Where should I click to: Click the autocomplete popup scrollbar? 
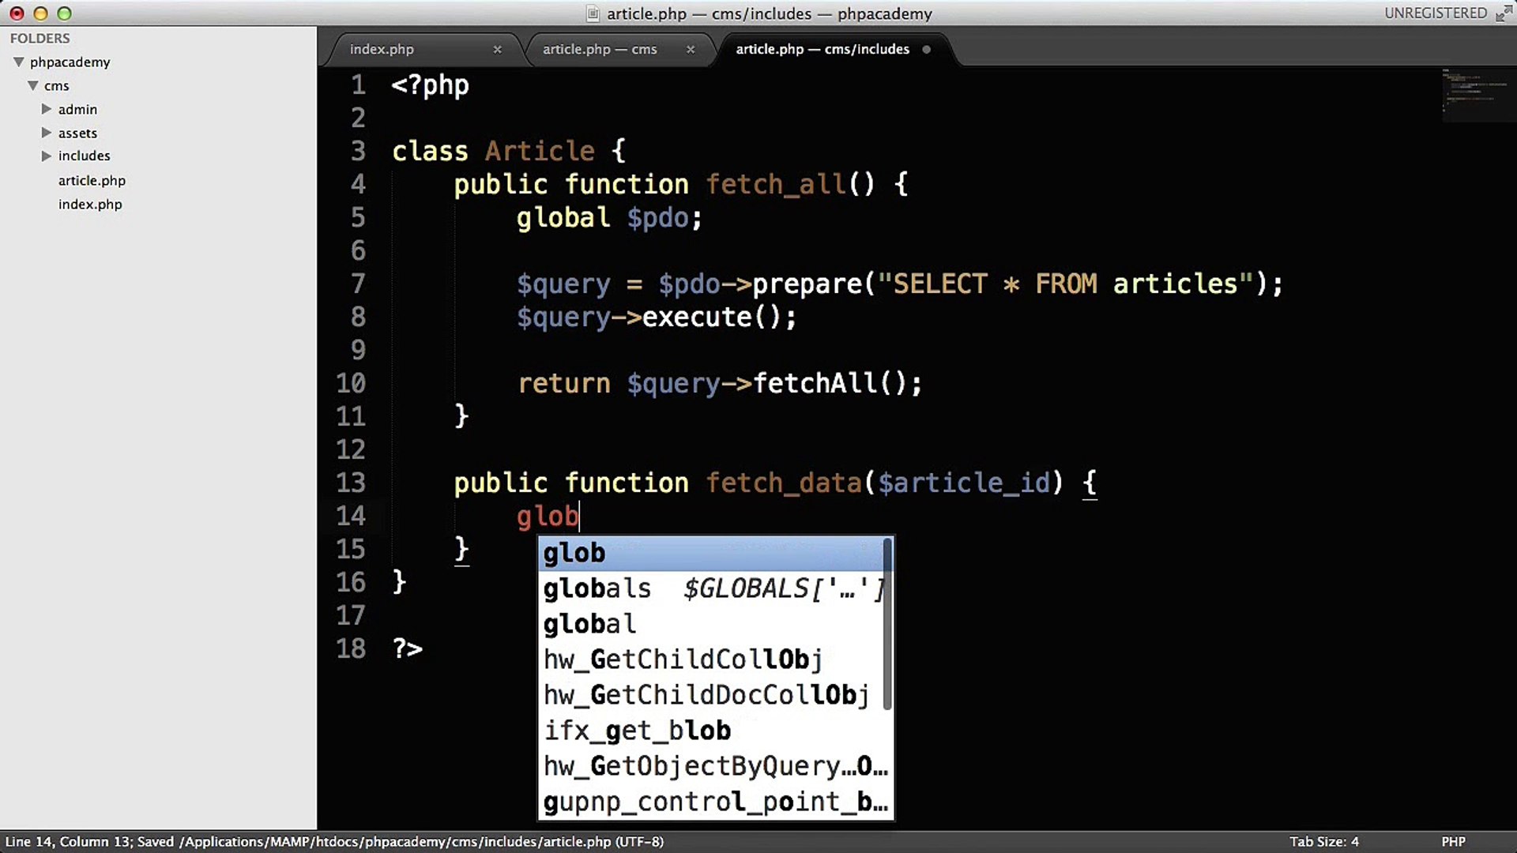pos(887,624)
